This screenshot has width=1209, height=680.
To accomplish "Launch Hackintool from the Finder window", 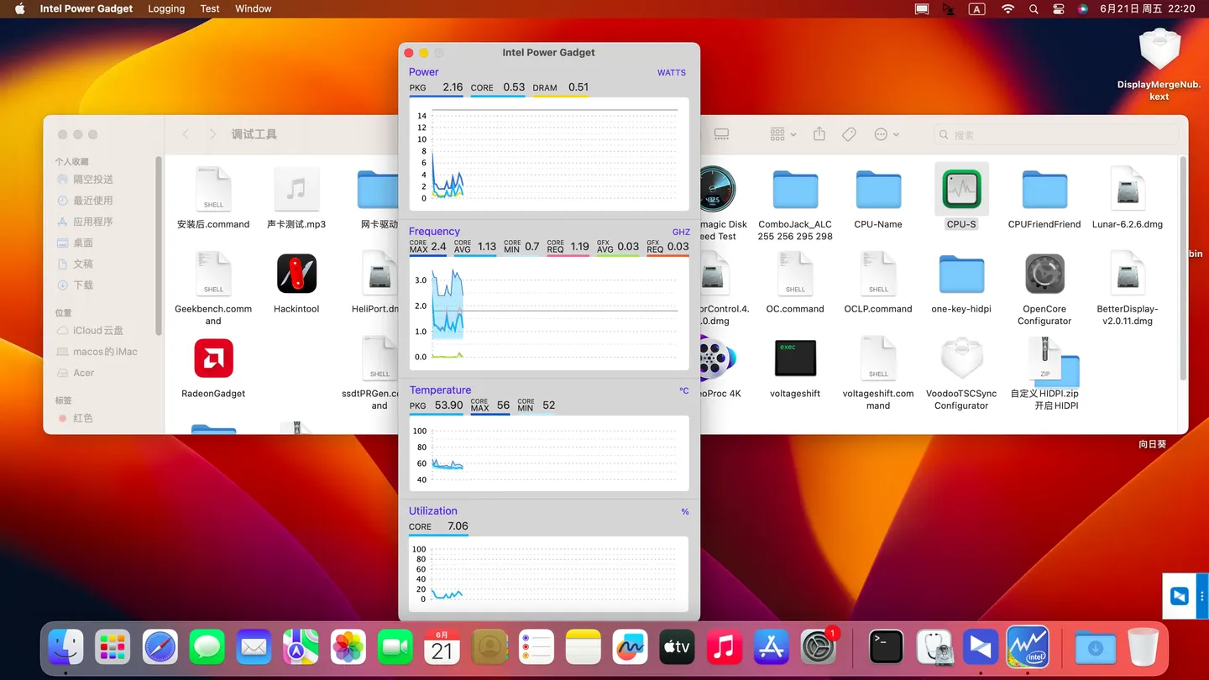I will coord(296,274).
